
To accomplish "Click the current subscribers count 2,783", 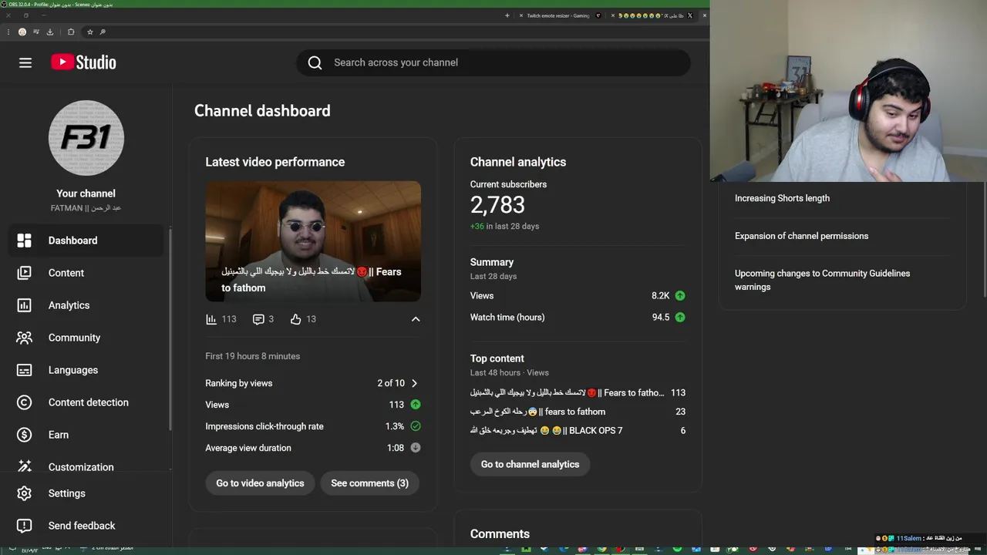I will (497, 205).
